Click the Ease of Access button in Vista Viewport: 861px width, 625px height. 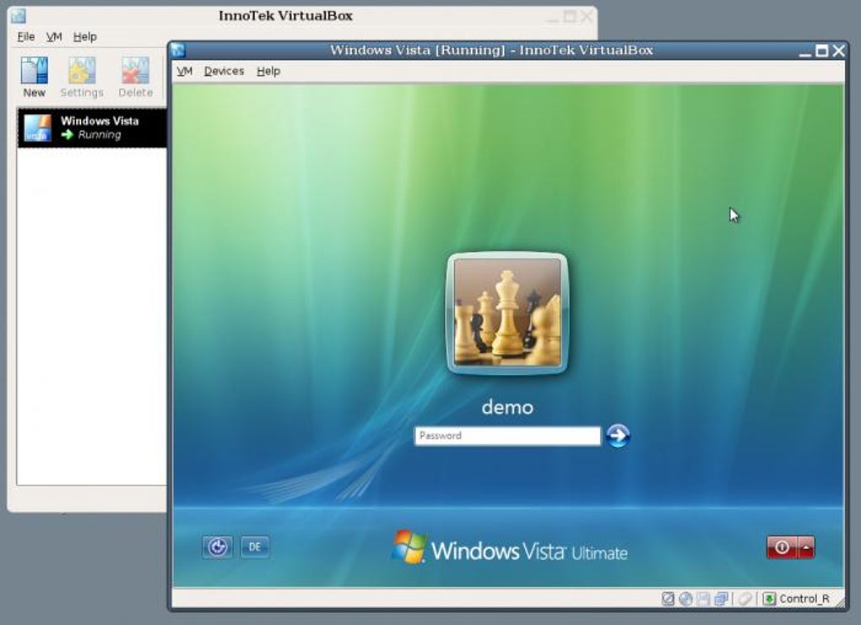[218, 547]
